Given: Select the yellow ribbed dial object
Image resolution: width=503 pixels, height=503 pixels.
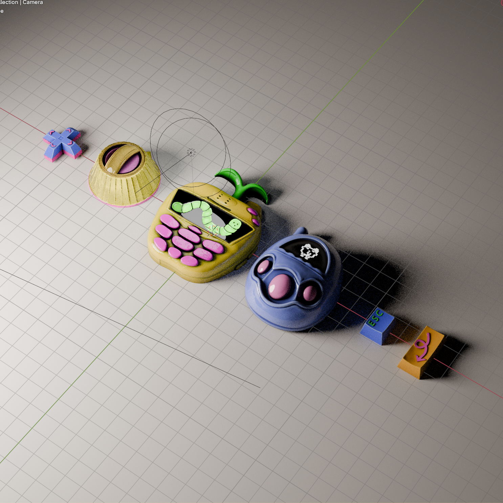Looking at the screenshot, I should tap(124, 174).
